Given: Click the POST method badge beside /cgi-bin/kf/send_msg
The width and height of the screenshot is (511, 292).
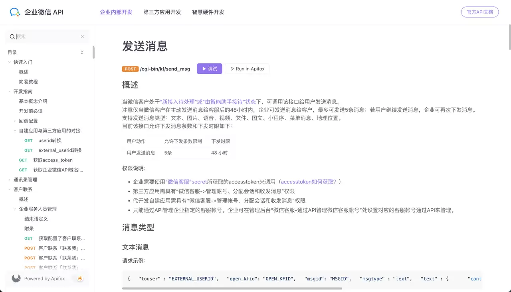Looking at the screenshot, I should [130, 69].
